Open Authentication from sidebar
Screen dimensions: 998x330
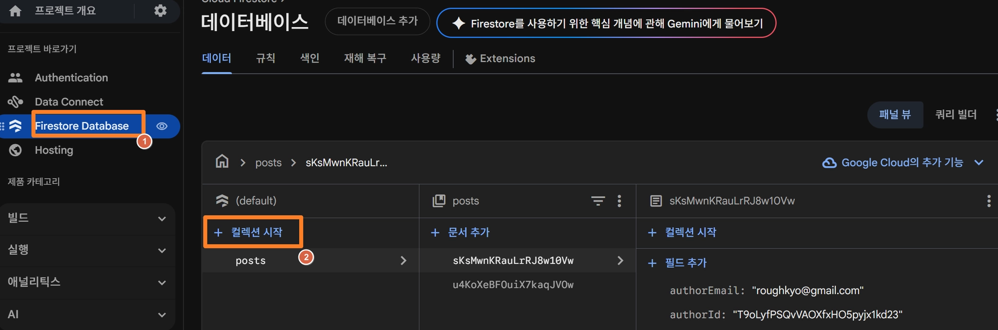click(x=72, y=78)
